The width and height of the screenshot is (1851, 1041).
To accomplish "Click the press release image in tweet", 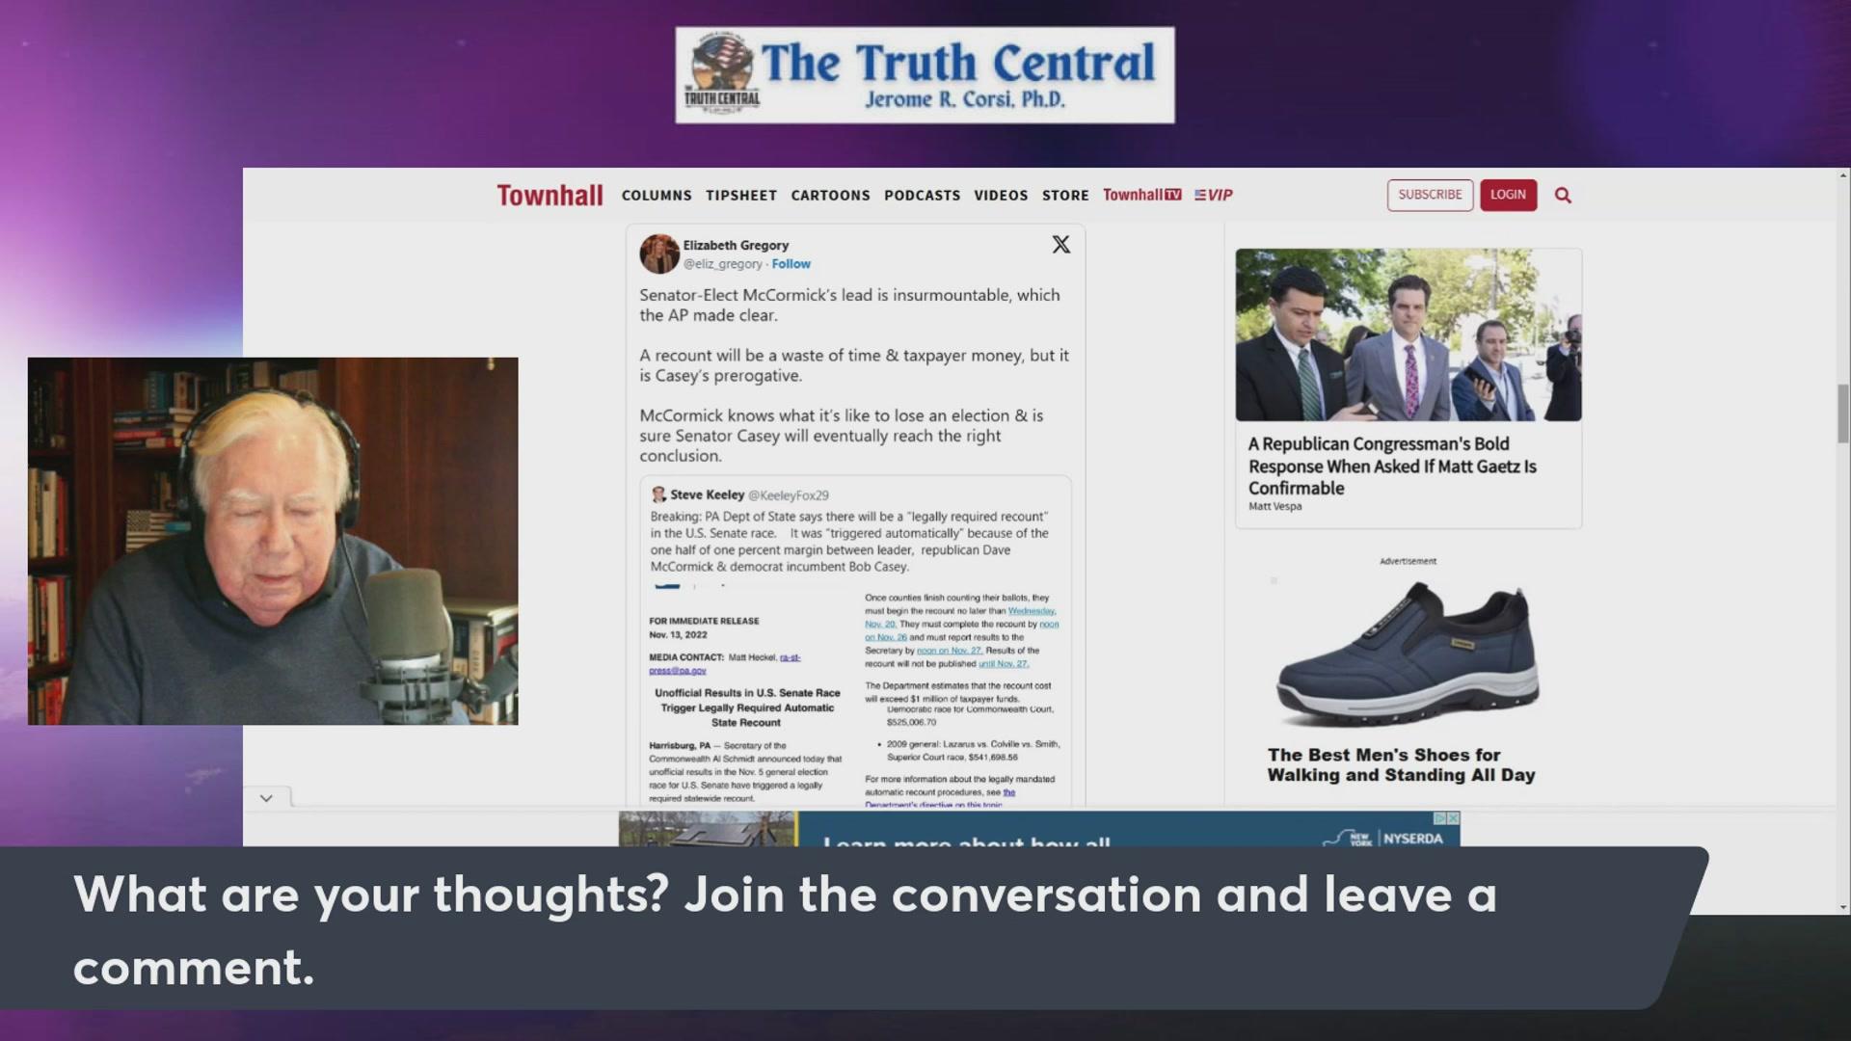I will click(855, 695).
